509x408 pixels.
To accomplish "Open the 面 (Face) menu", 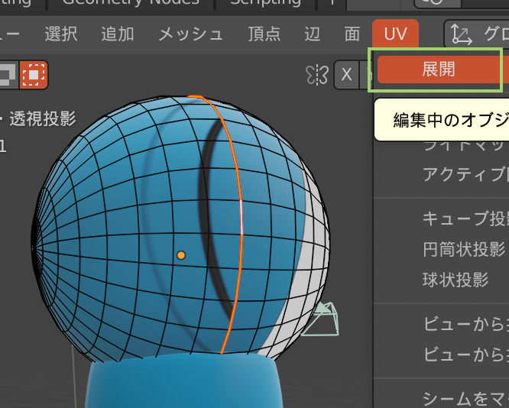I will click(352, 34).
